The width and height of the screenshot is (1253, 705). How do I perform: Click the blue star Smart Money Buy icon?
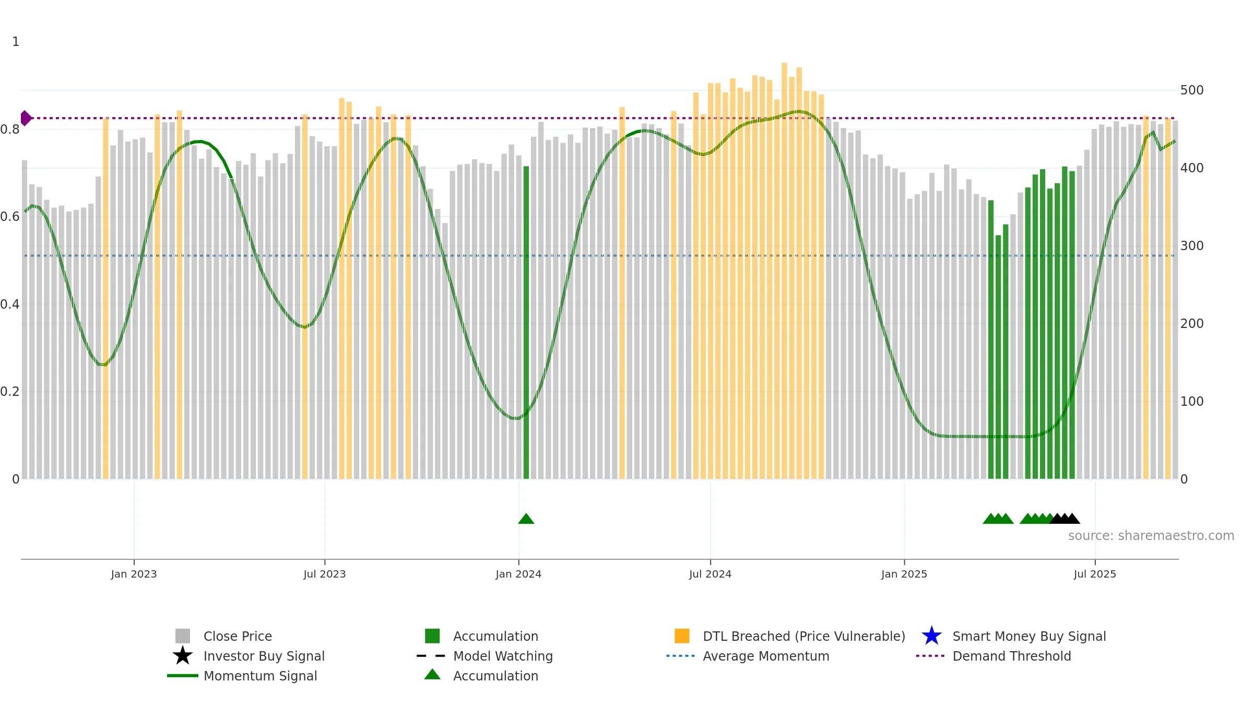[x=931, y=636]
